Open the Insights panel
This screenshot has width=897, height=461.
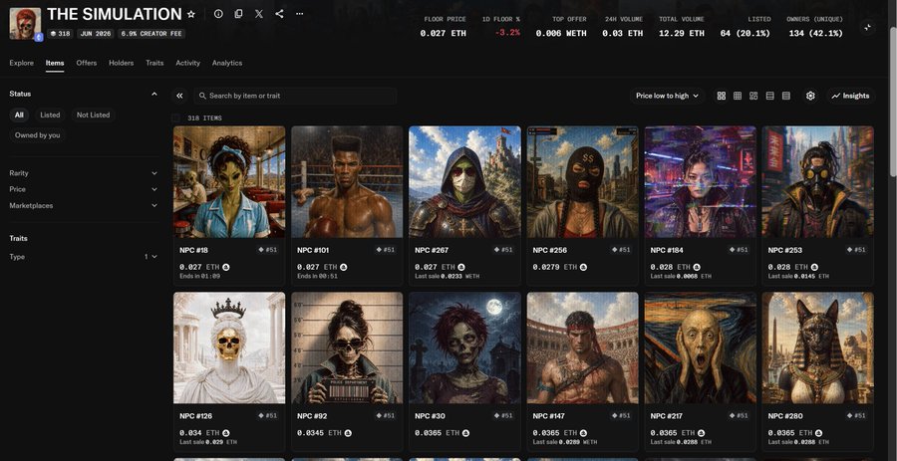[850, 96]
